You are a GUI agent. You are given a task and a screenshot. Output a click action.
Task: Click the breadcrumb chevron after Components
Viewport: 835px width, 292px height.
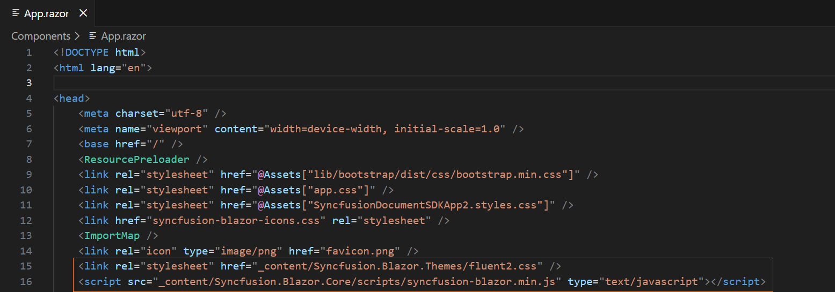78,36
